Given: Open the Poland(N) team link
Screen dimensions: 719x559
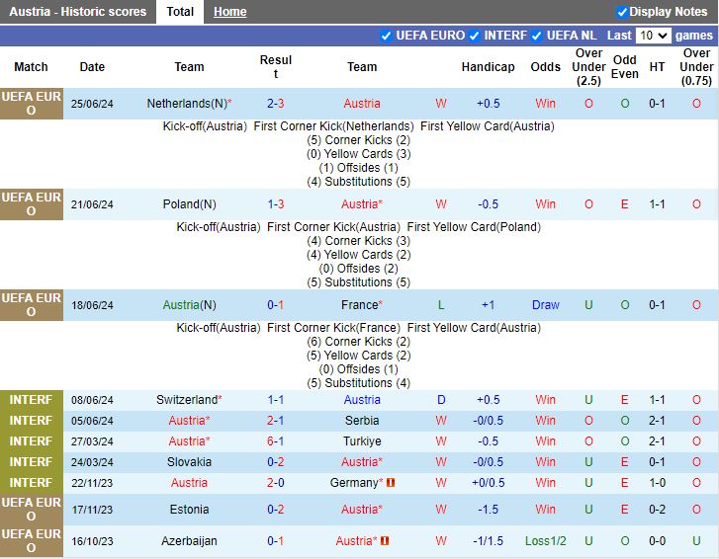Looking at the screenshot, I should [x=189, y=204].
